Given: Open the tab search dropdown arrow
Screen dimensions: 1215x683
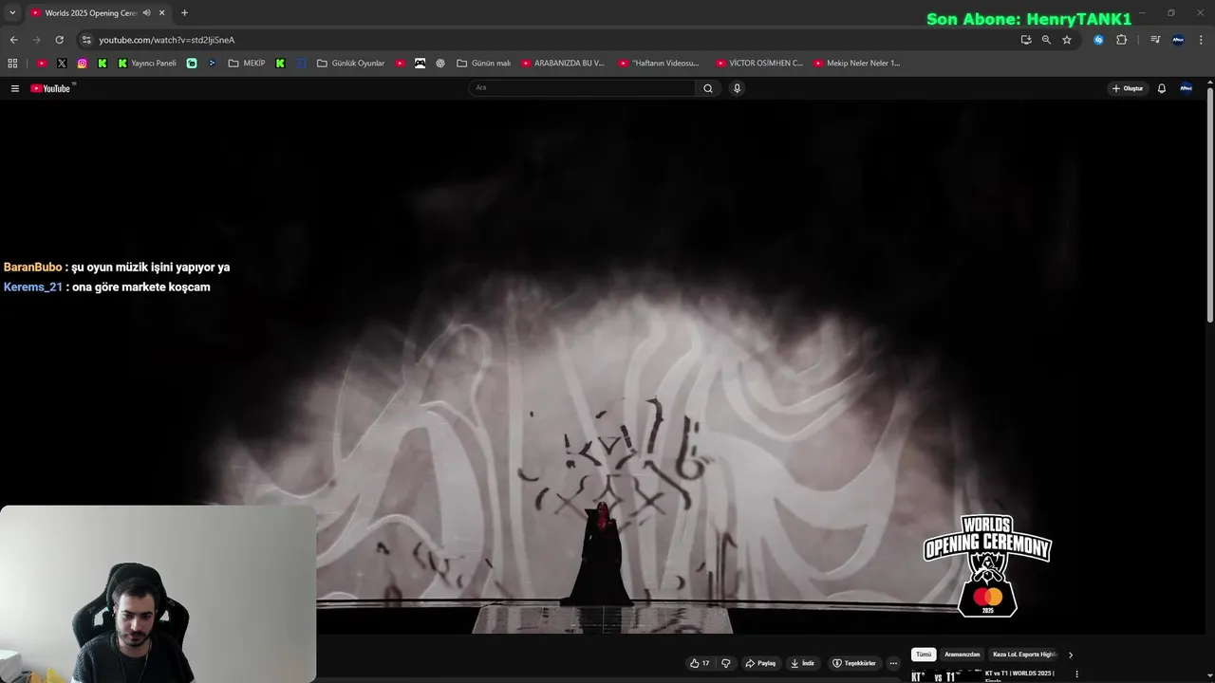Looking at the screenshot, I should pos(12,13).
